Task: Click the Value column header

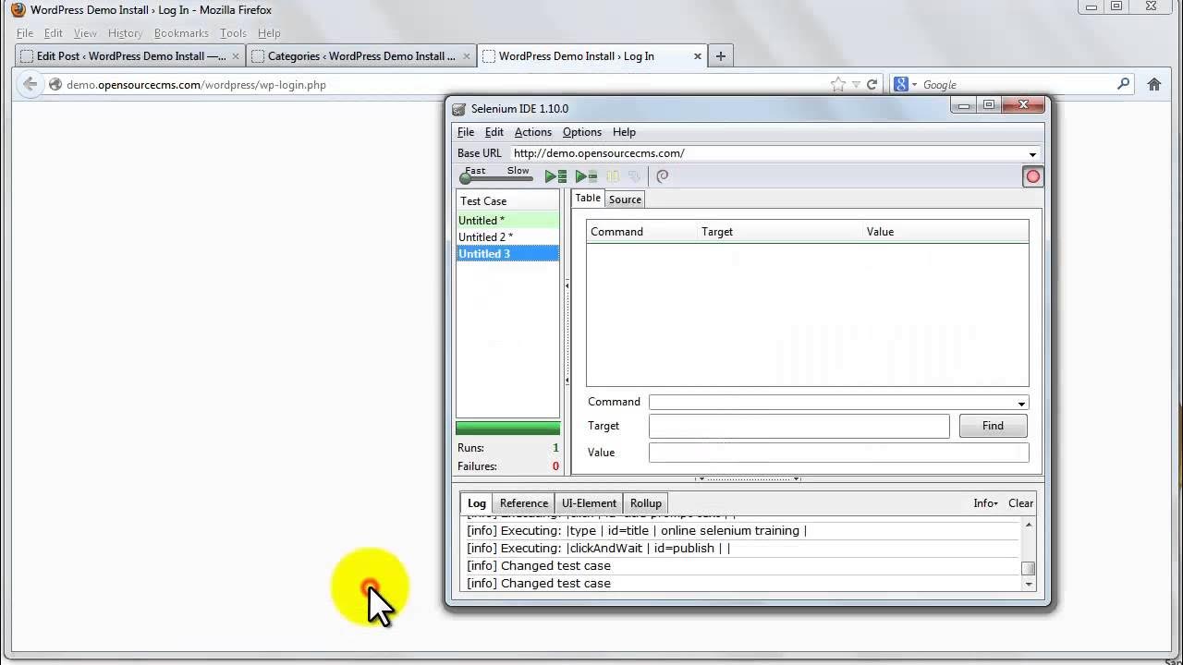Action: point(945,232)
